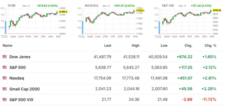
Task: Sort table by Chg. % column header
Action: pyautogui.click(x=210, y=45)
